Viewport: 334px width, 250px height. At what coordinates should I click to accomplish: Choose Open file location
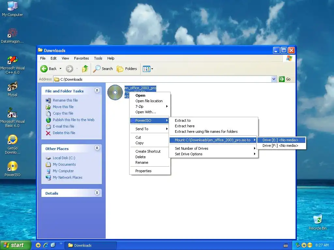pos(150,101)
